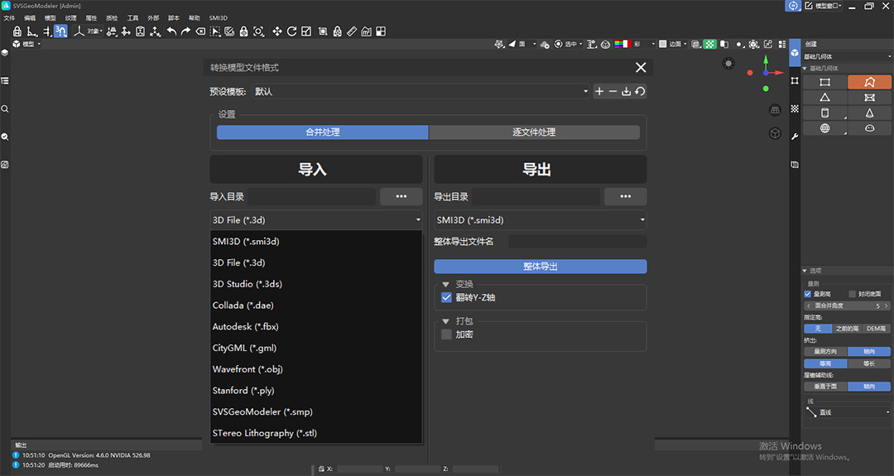Enable the 加密 checkbox
The width and height of the screenshot is (894, 476).
tap(446, 334)
